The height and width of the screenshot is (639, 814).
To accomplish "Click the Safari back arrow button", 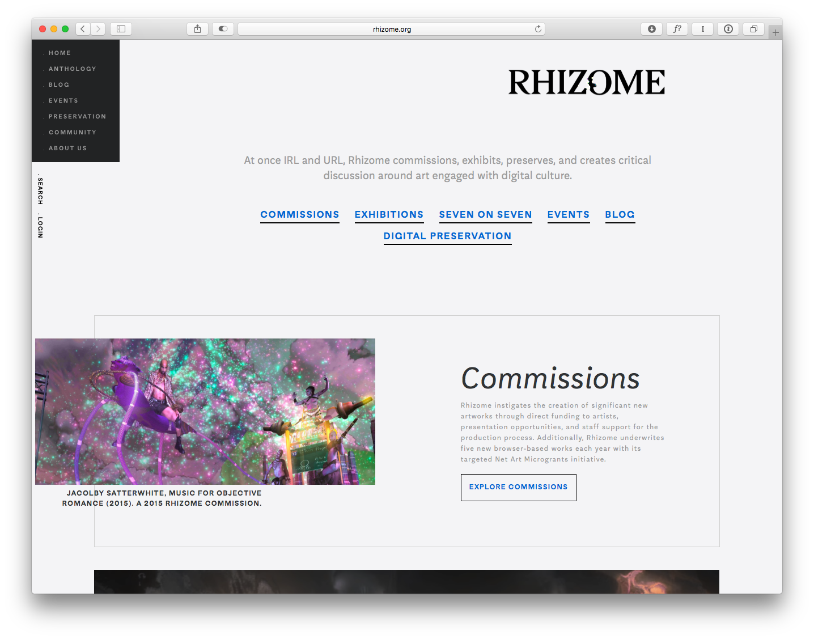I will tap(83, 29).
